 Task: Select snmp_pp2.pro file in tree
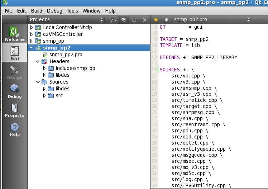pyautogui.click(x=66, y=55)
